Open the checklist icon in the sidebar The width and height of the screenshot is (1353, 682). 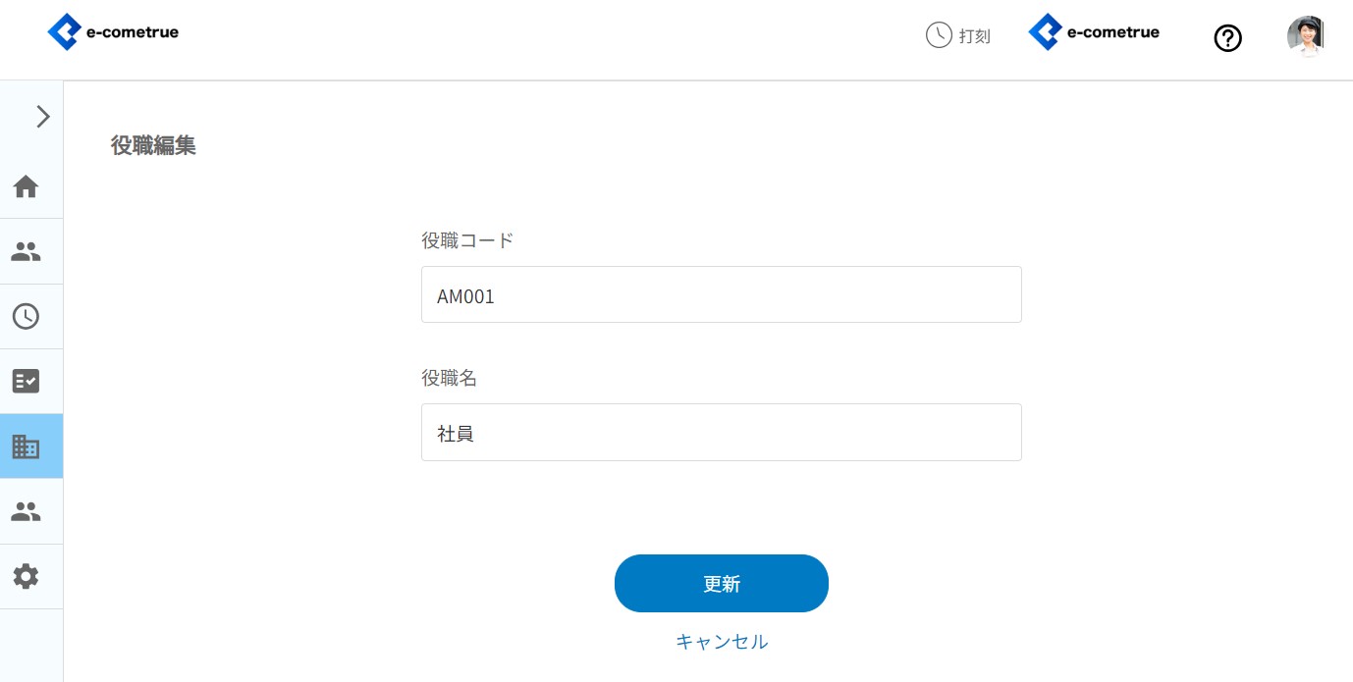tap(26, 381)
